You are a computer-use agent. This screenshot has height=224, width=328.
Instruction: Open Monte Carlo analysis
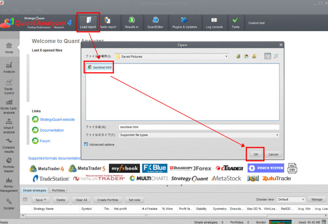[x=9, y=107]
